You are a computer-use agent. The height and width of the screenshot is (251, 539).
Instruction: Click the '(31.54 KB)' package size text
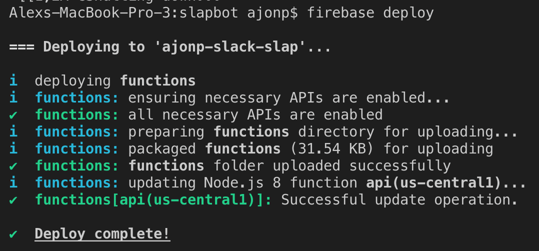[333, 149]
